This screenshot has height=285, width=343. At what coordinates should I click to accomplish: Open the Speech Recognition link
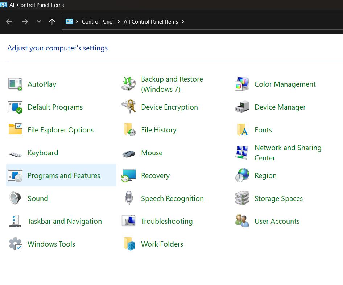click(172, 198)
